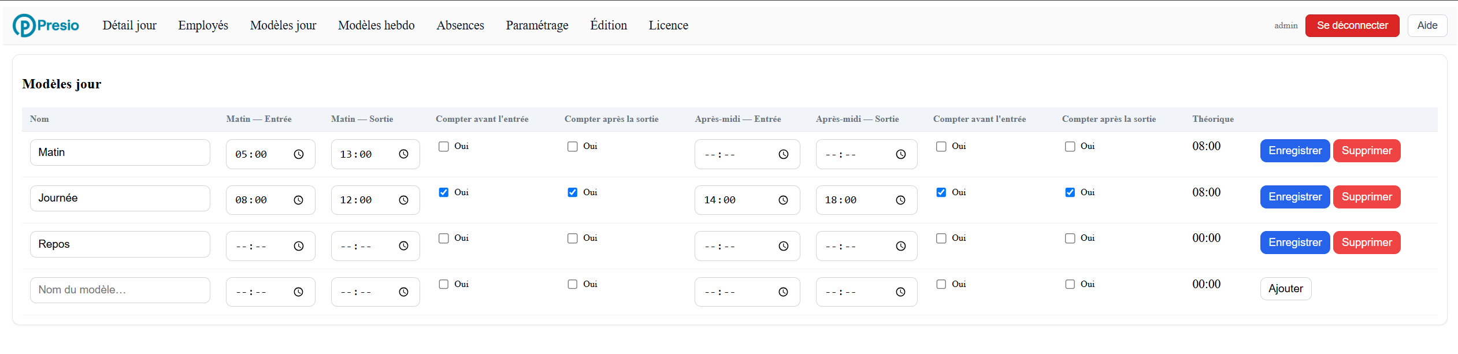Open clock picker for Repos morning entry
The width and height of the screenshot is (1458, 354).
tap(298, 246)
